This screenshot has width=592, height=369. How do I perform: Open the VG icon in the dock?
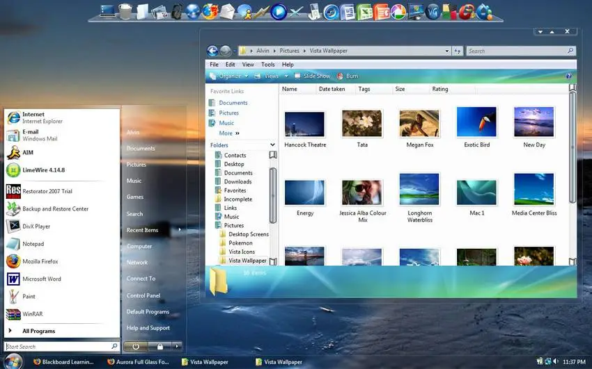(433, 12)
